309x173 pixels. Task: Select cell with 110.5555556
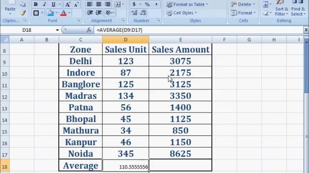coord(126,165)
